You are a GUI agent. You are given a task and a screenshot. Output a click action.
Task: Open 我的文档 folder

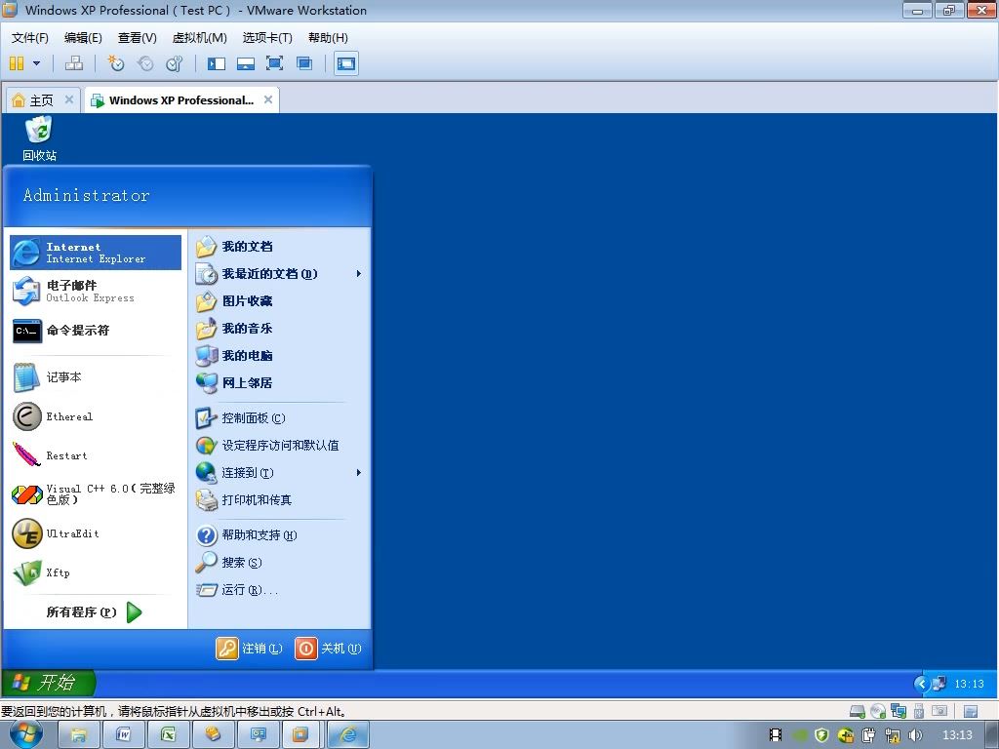click(x=280, y=247)
